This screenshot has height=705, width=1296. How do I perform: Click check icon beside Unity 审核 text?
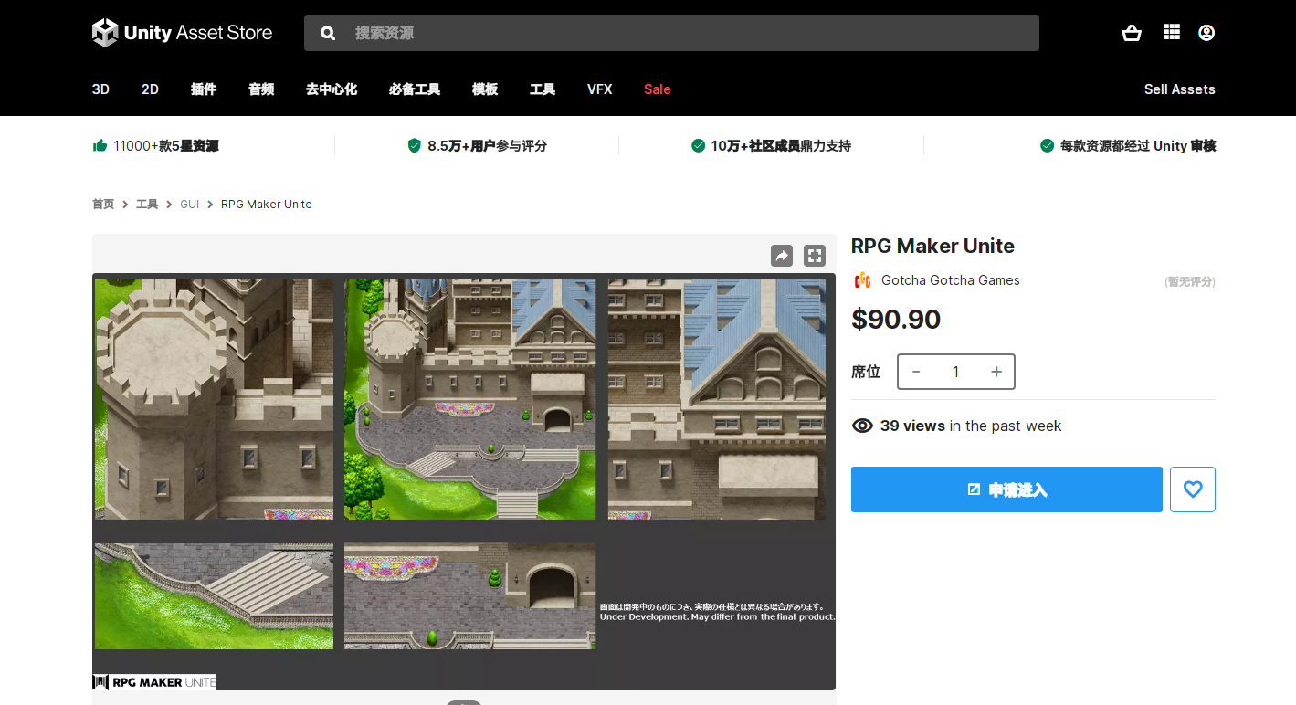tap(1047, 145)
